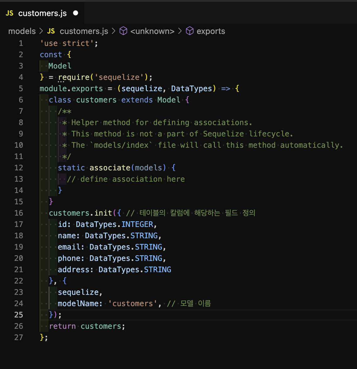This screenshot has height=369, width=357.
Task: Click line number 5 in the gutter
Action: coord(21,89)
